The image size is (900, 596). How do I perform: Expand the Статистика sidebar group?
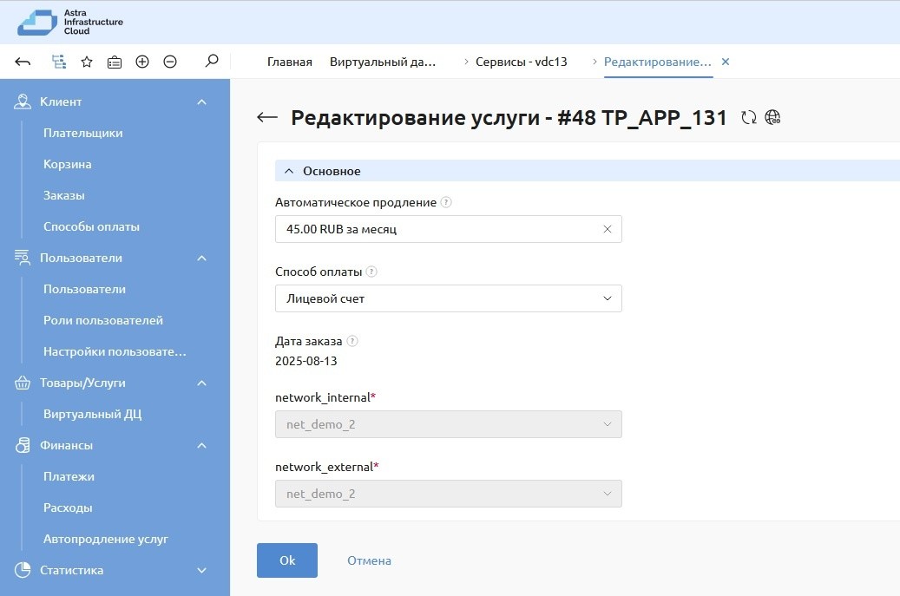pos(202,570)
